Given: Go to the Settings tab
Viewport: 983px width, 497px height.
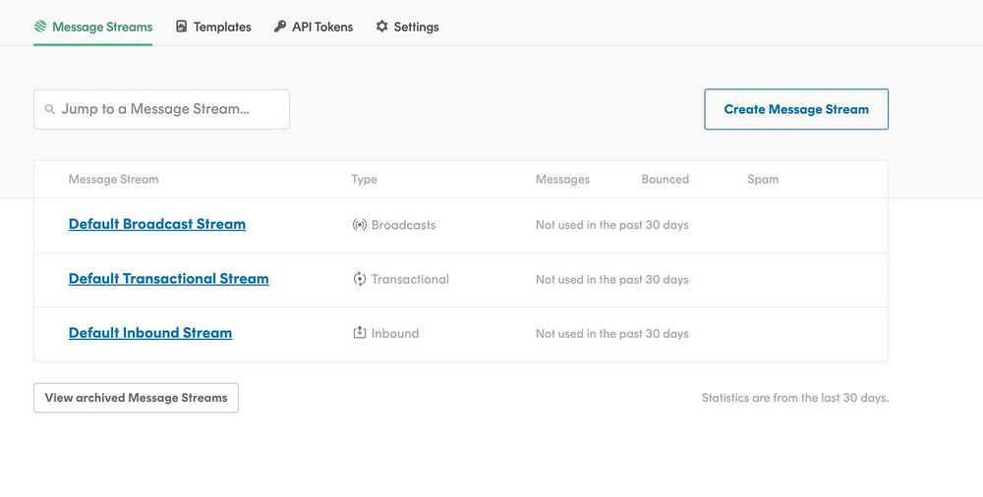Looking at the screenshot, I should point(416,27).
